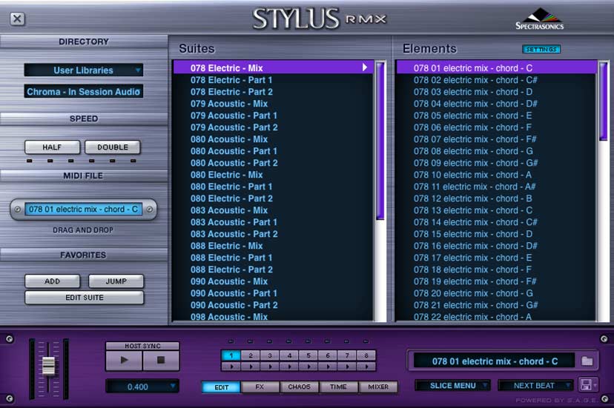
Task: Switch to the EDIT page
Action: 221,387
